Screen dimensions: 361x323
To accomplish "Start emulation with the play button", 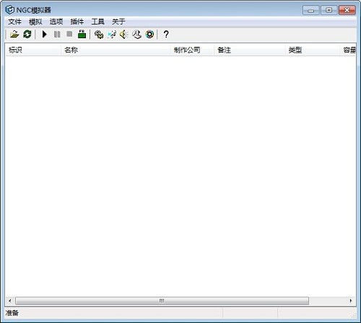I will click(x=44, y=35).
